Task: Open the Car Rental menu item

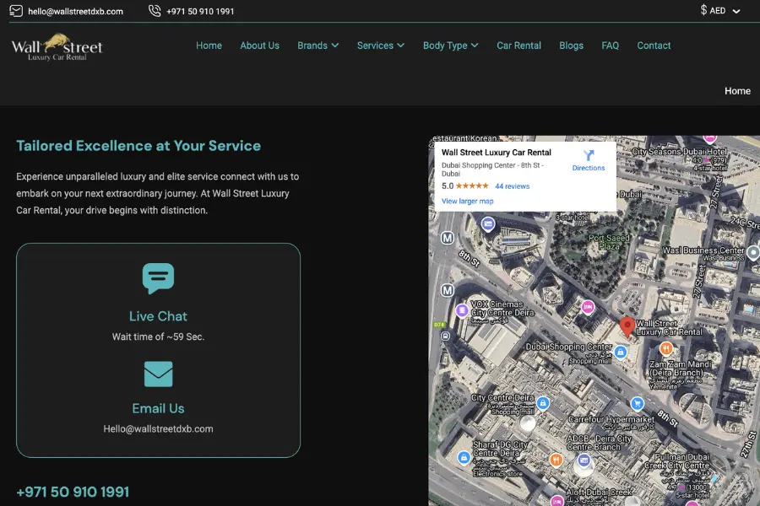Action: (x=518, y=46)
